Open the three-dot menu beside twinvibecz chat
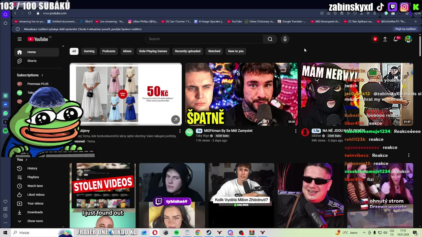The height and width of the screenshot is (237, 422). (x=408, y=155)
